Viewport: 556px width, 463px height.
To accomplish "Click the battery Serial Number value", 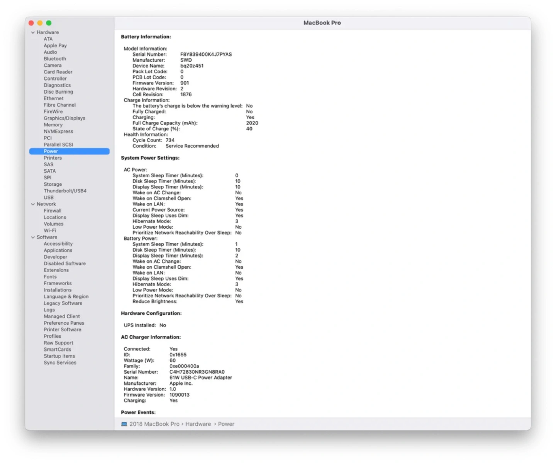I will point(206,54).
